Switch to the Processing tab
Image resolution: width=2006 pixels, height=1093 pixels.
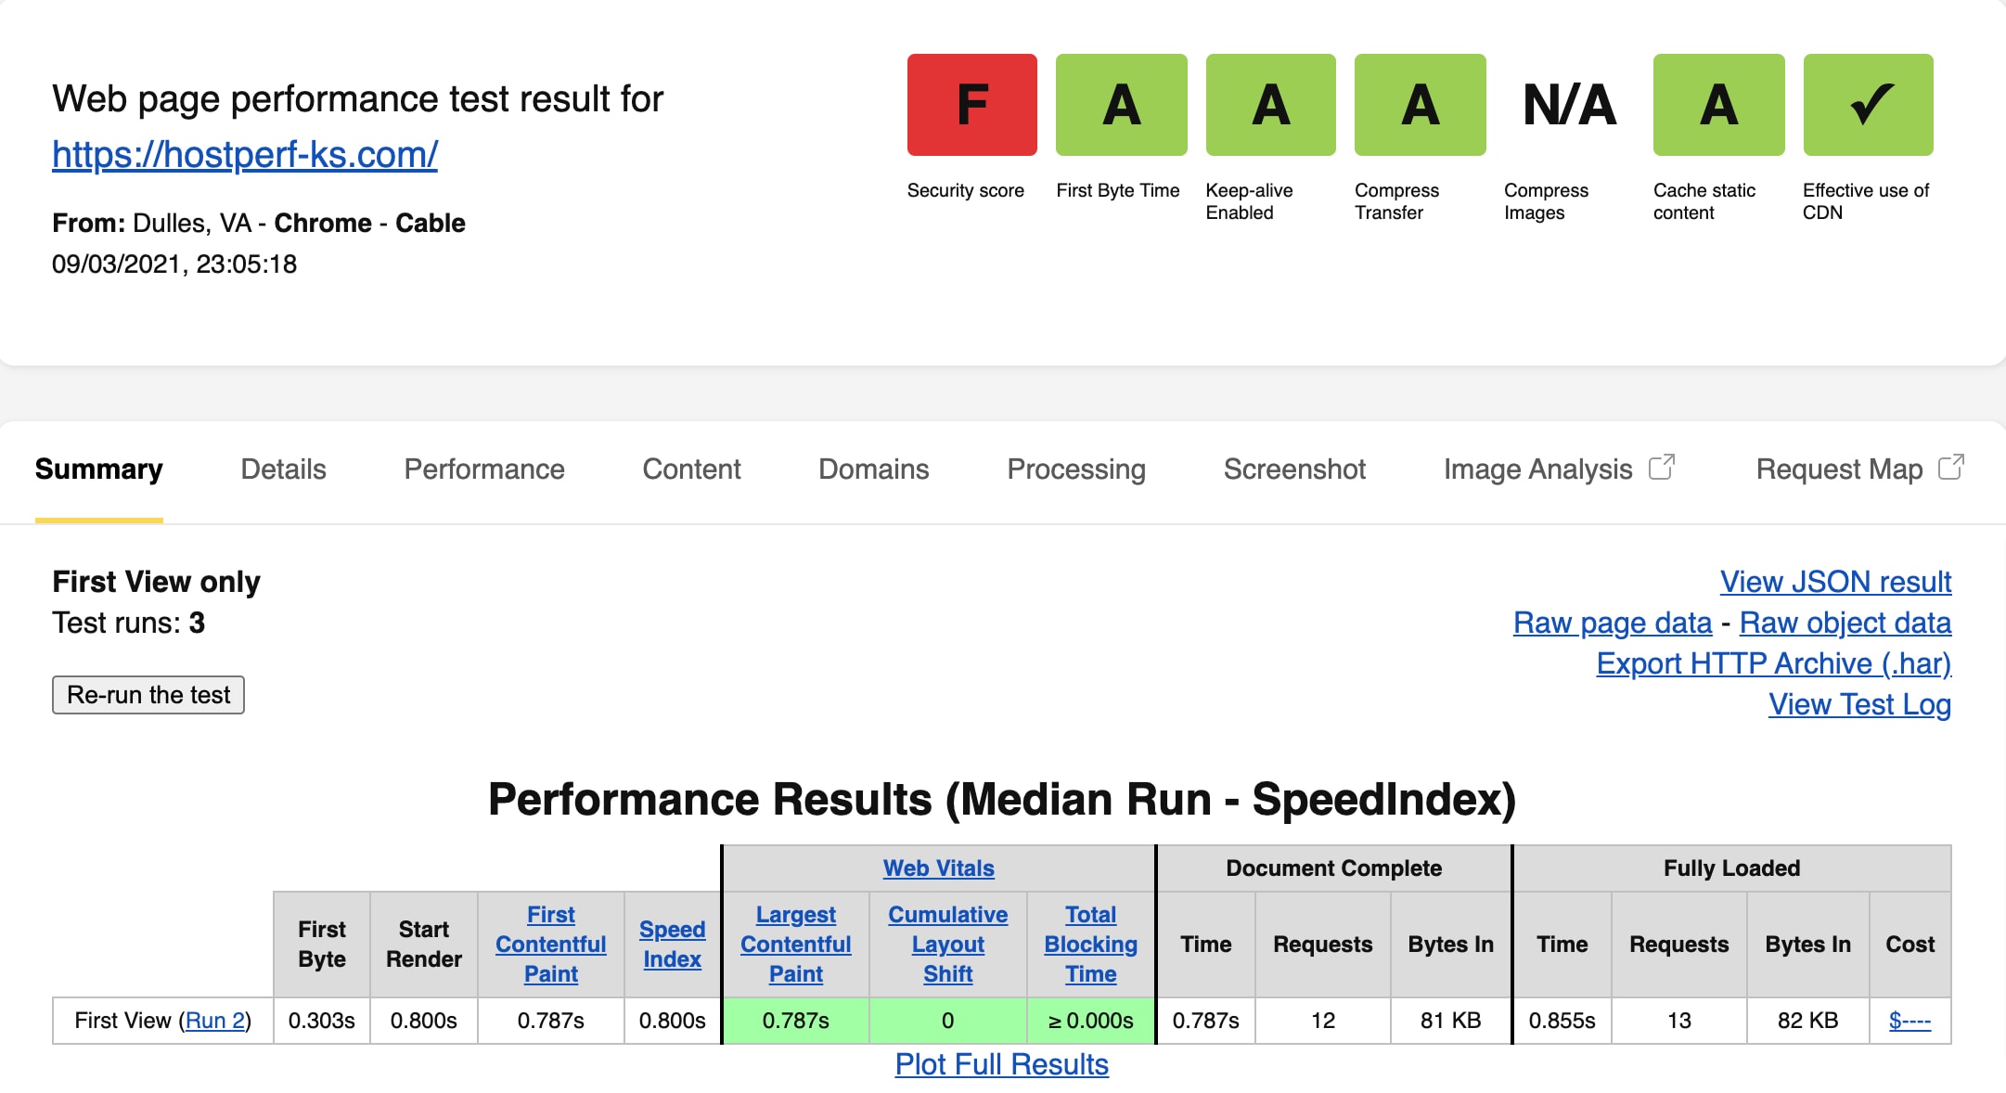point(1076,469)
